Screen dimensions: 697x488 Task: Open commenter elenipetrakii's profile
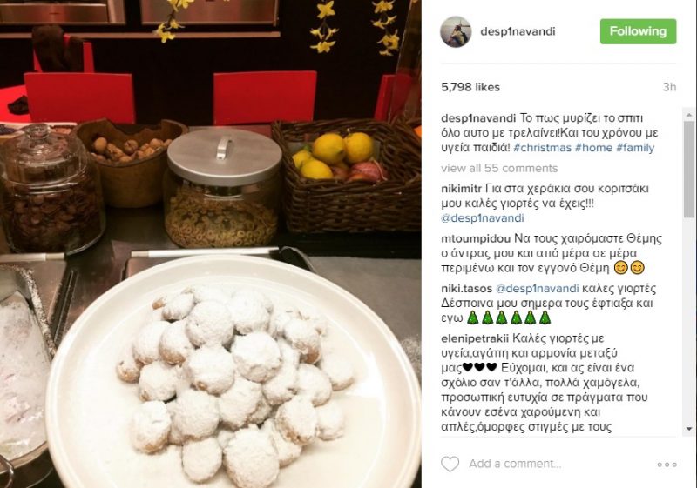coord(475,339)
